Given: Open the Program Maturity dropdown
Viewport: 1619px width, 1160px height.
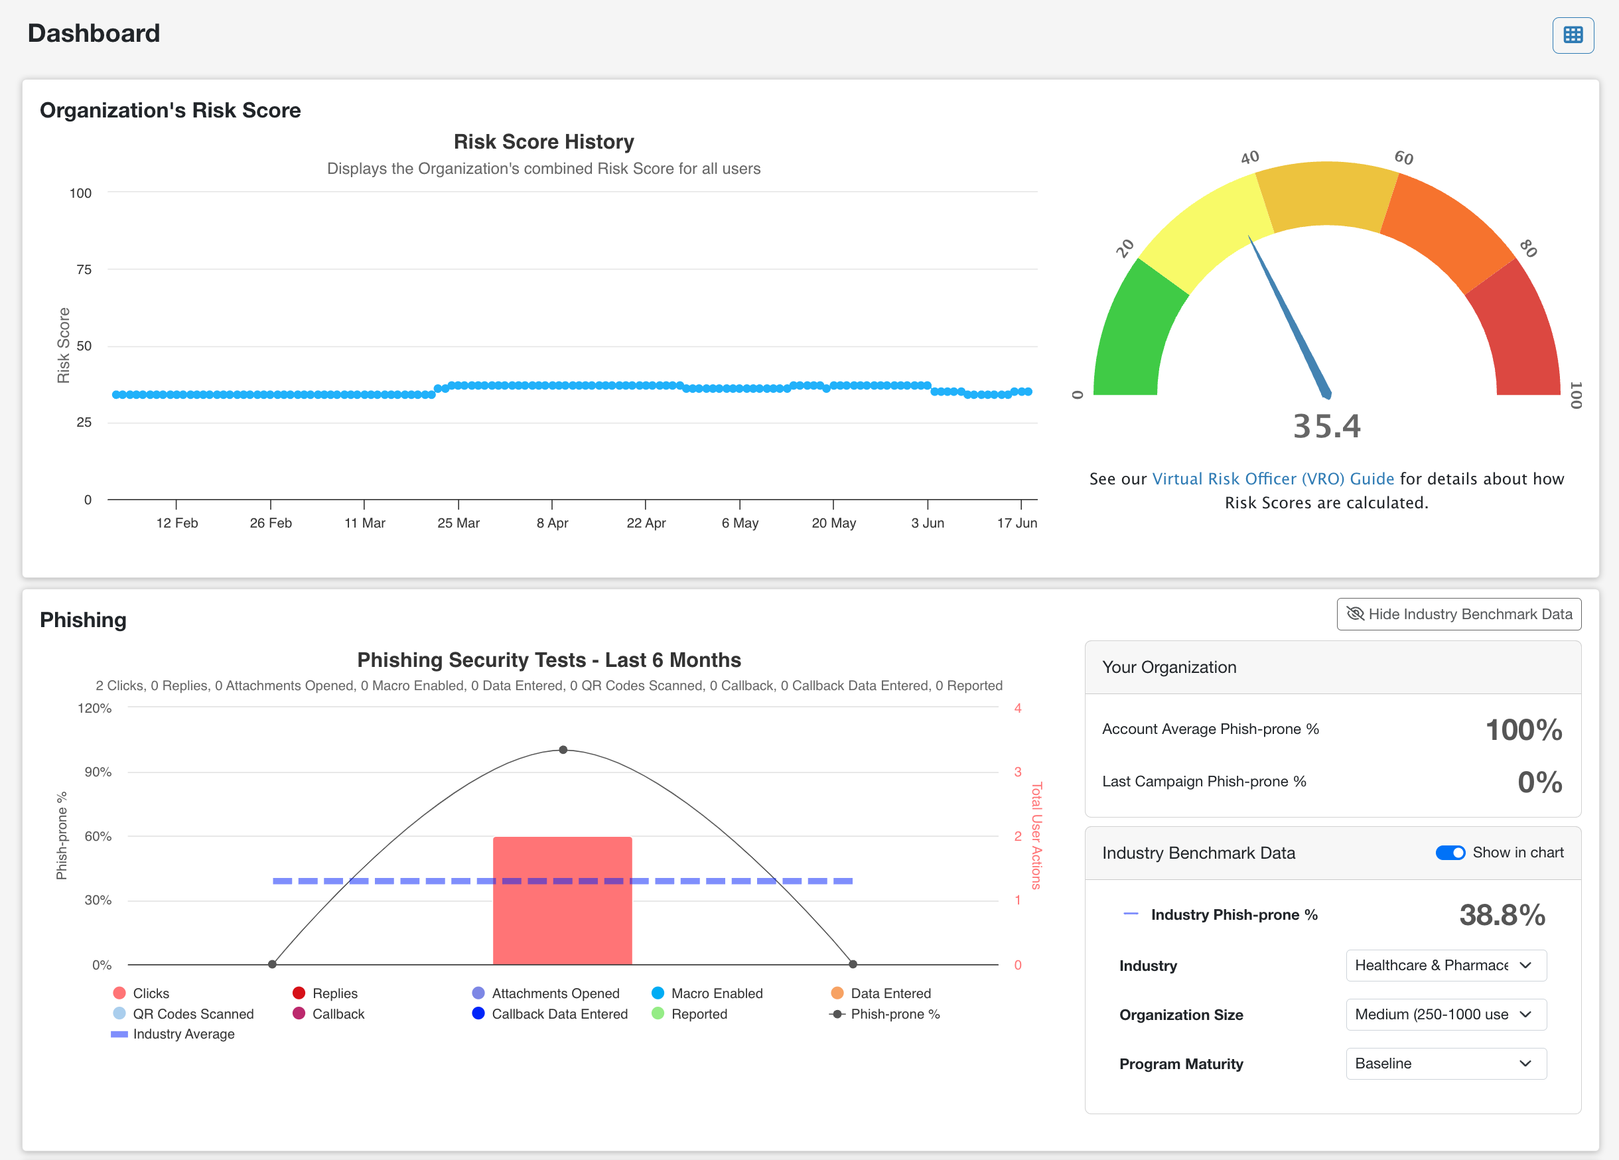Looking at the screenshot, I should coord(1446,1064).
